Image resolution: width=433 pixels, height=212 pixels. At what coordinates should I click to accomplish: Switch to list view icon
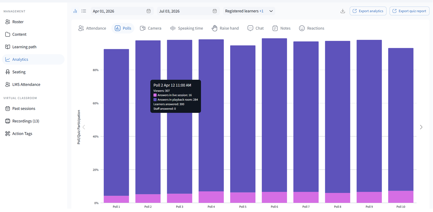pos(84,11)
